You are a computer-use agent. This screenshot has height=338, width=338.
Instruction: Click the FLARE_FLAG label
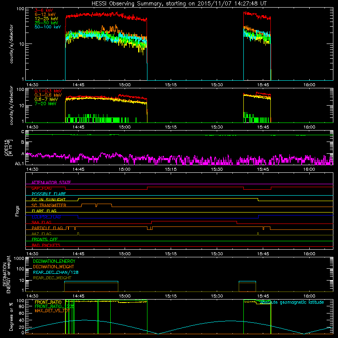pos(44,211)
